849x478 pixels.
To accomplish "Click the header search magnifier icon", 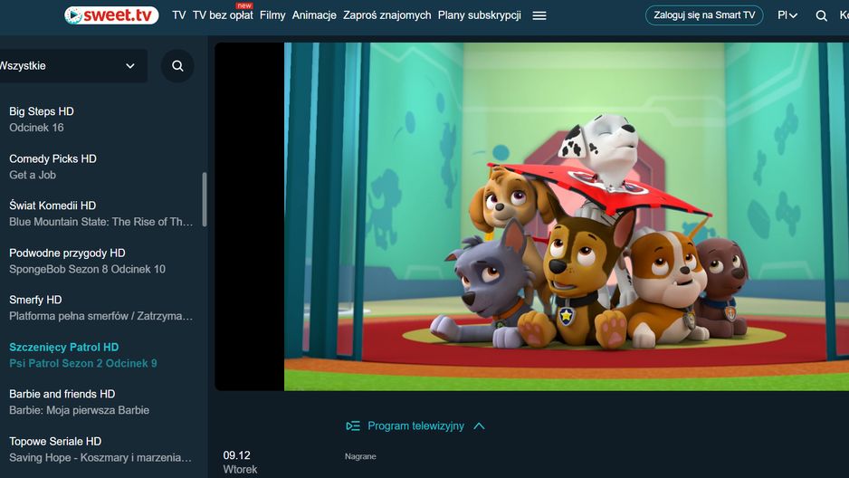I will coord(821,15).
